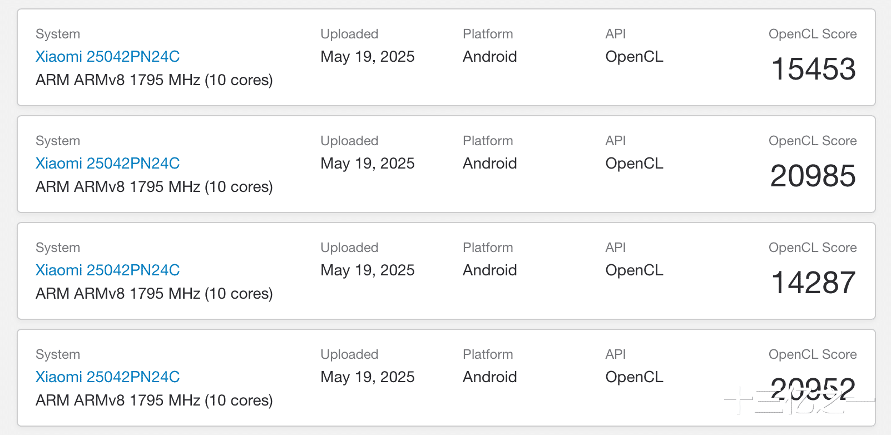Click the Android platform value in bottom card
The width and height of the screenshot is (891, 435).
click(489, 377)
